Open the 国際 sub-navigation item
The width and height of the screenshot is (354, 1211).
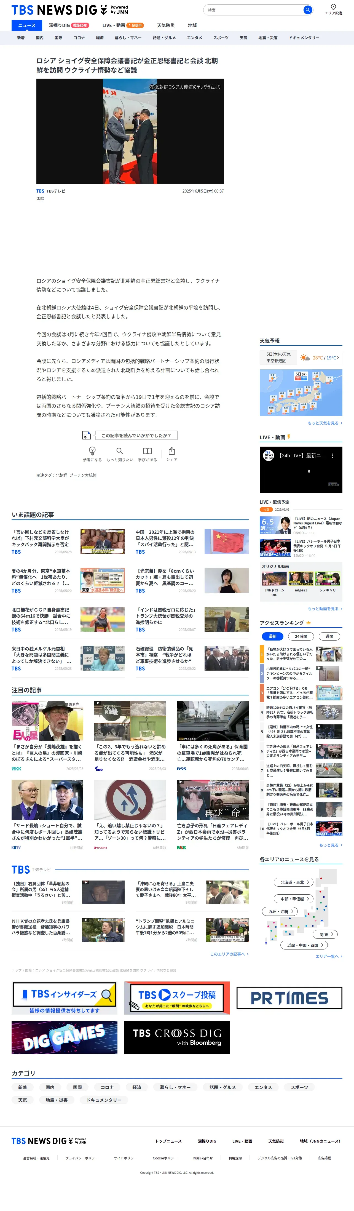pyautogui.click(x=58, y=38)
